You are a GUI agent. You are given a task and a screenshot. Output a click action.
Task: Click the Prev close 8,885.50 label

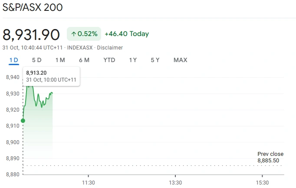(270, 157)
